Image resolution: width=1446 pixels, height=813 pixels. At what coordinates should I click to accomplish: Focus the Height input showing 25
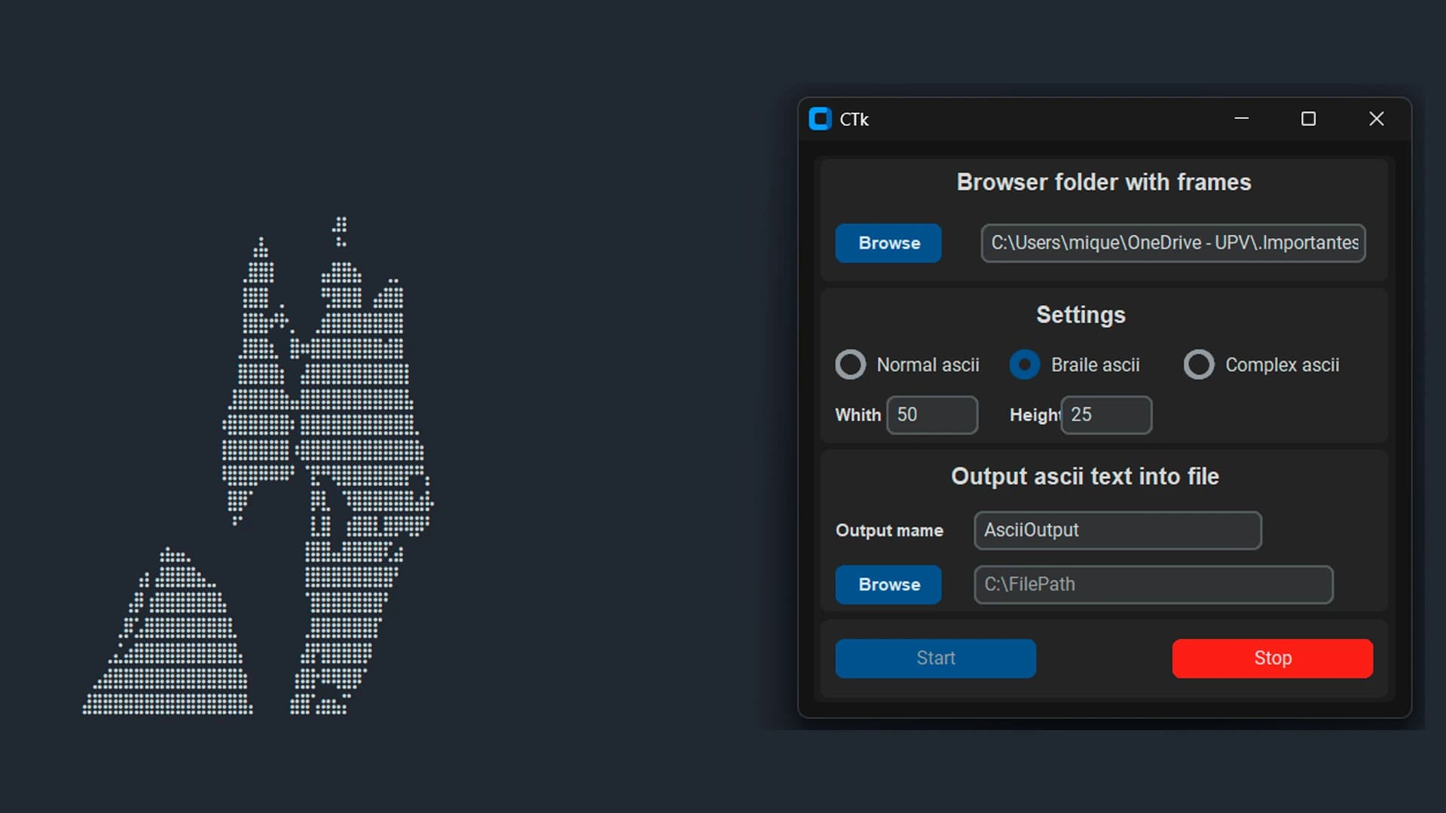[x=1106, y=415]
